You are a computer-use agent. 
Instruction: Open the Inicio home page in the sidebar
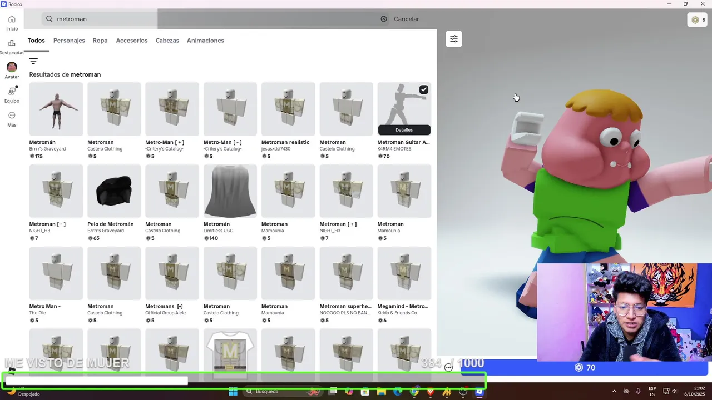pos(12,23)
